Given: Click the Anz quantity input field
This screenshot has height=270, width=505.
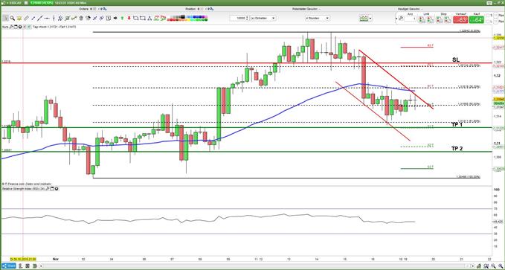Looking at the screenshot, I should click(411, 19).
